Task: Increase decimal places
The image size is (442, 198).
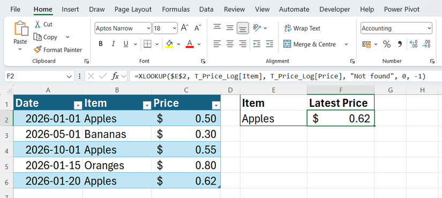Action: (414, 45)
